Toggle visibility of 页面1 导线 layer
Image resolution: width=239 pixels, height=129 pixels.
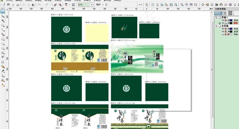coord(223,20)
